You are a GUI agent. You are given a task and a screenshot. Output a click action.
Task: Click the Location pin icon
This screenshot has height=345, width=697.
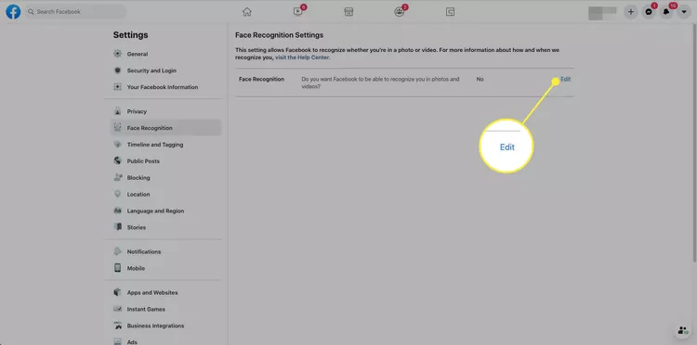(117, 194)
